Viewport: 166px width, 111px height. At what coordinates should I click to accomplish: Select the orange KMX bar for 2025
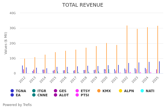click(158, 49)
